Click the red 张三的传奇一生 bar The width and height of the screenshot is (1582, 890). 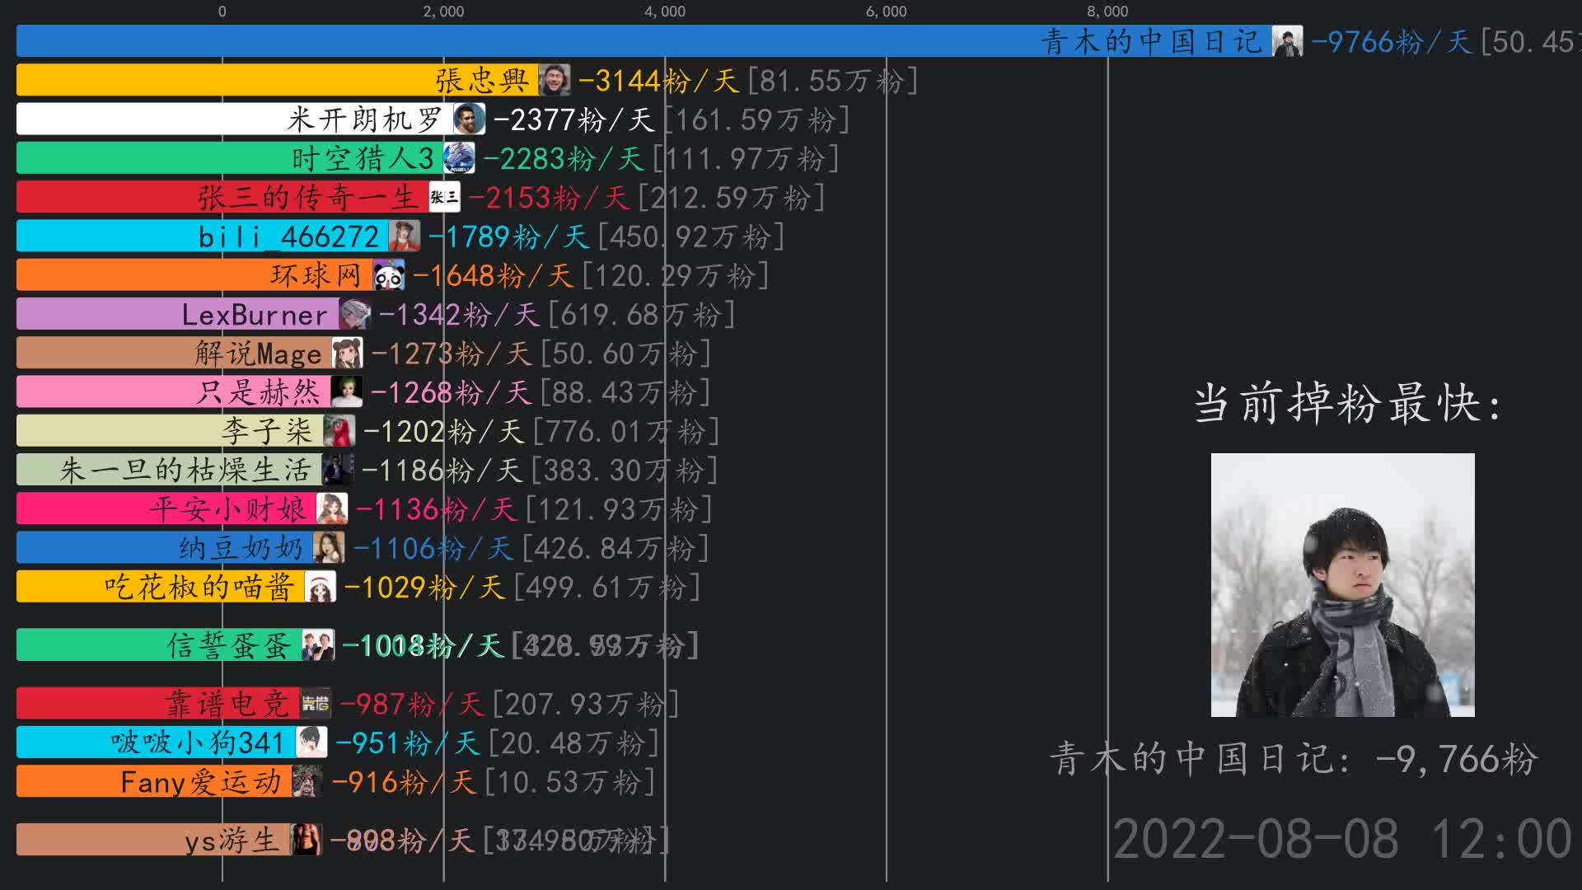click(x=222, y=197)
